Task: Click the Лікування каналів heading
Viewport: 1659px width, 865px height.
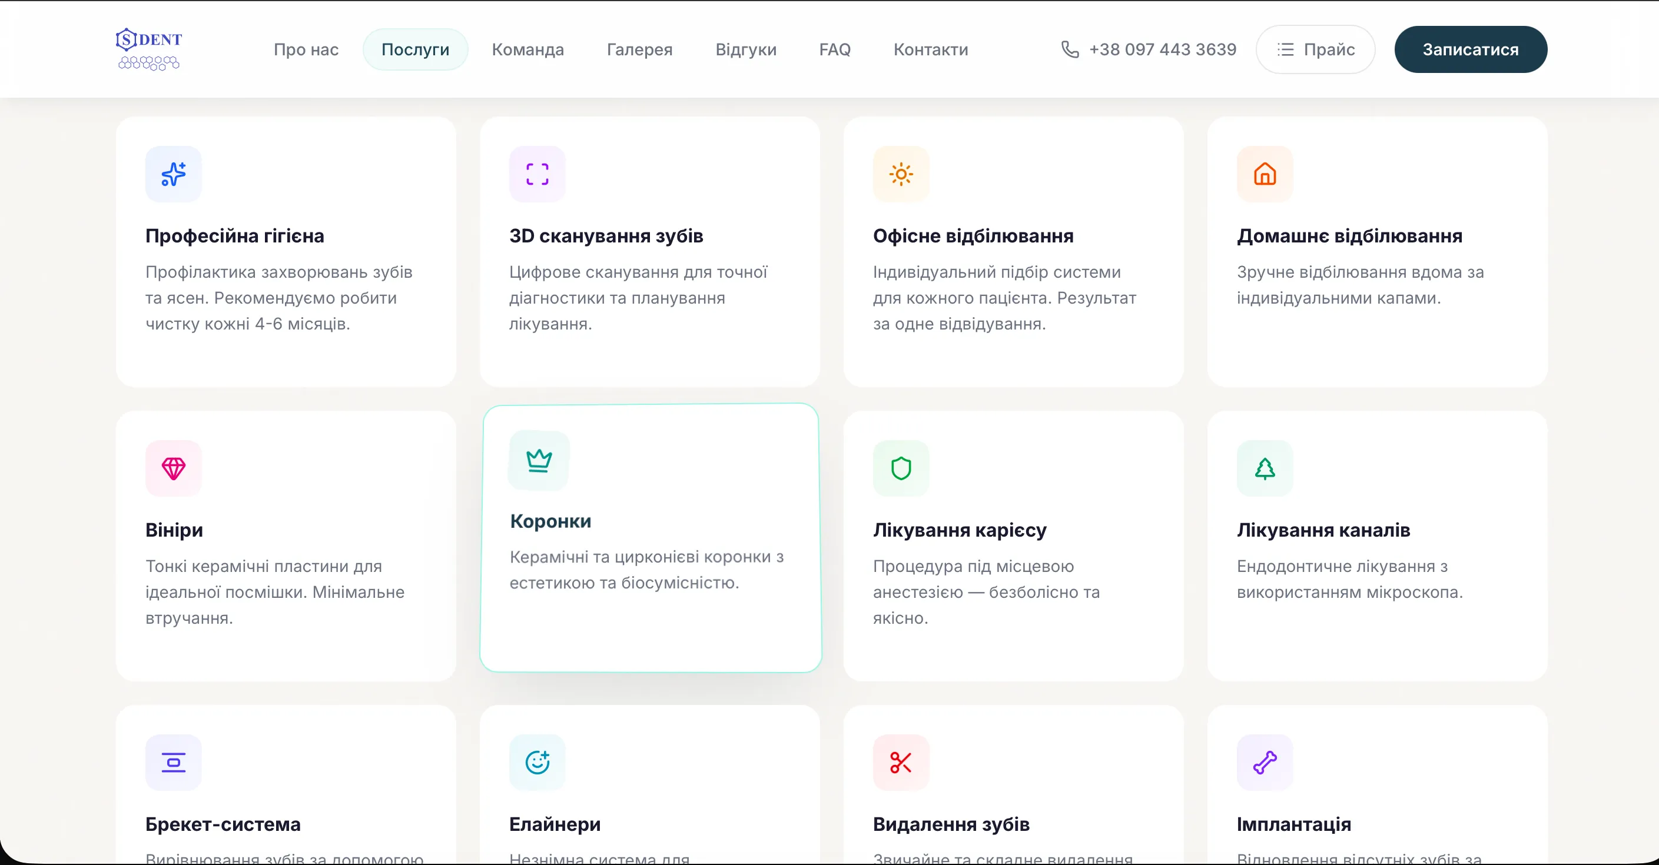Action: pyautogui.click(x=1323, y=530)
